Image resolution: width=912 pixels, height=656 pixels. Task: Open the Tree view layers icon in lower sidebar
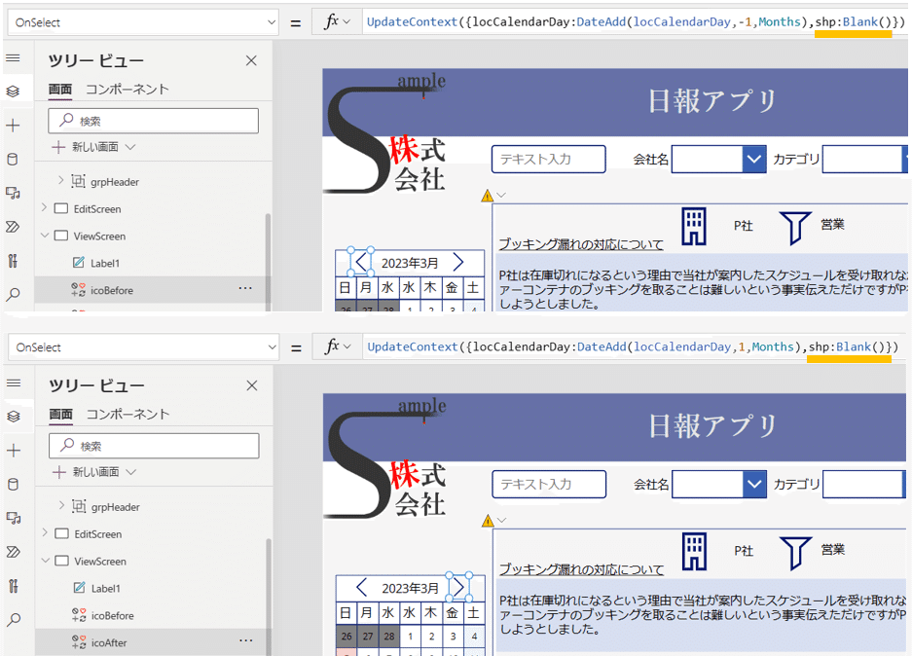point(14,417)
